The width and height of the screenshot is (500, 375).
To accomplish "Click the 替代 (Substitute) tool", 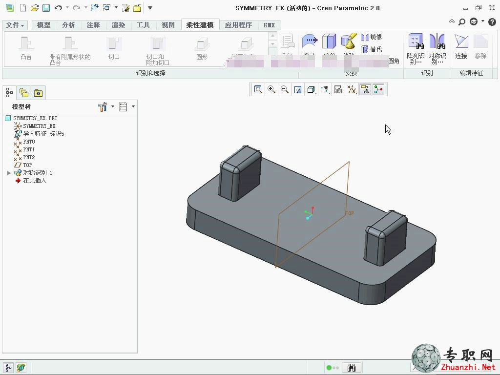I will tap(372, 49).
